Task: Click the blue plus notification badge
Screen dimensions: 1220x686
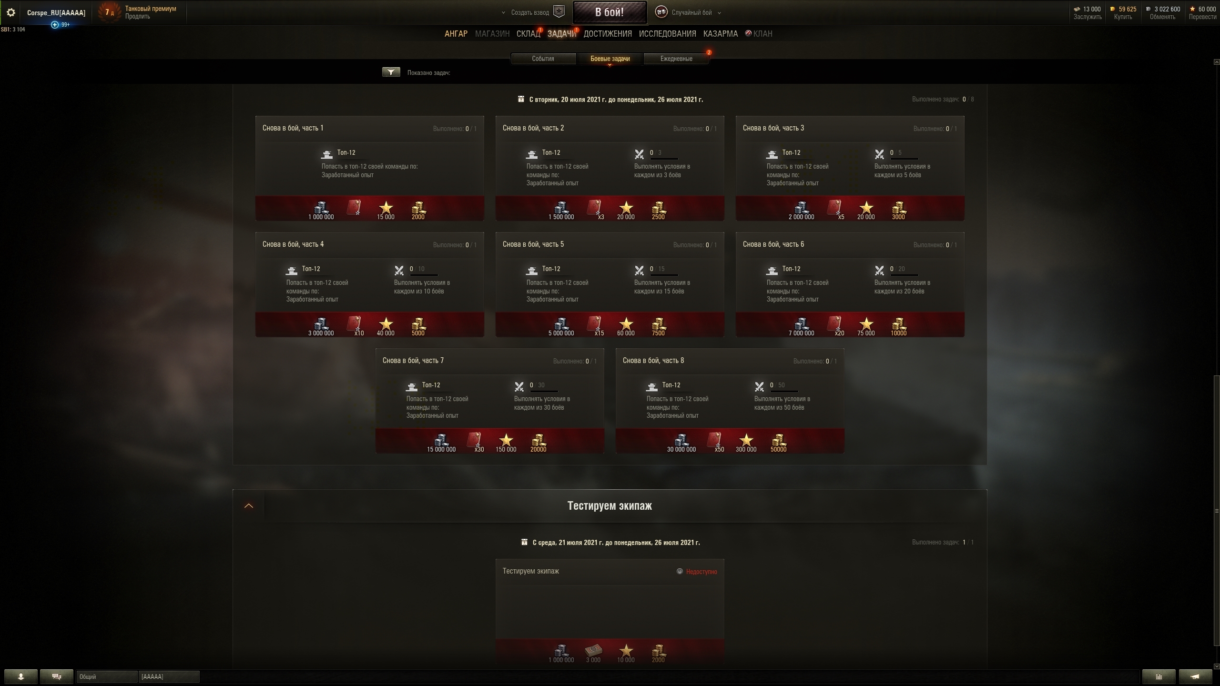Action: tap(55, 25)
